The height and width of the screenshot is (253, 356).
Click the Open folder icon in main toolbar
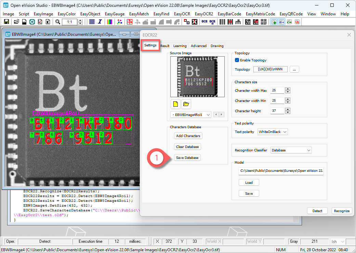16,22
